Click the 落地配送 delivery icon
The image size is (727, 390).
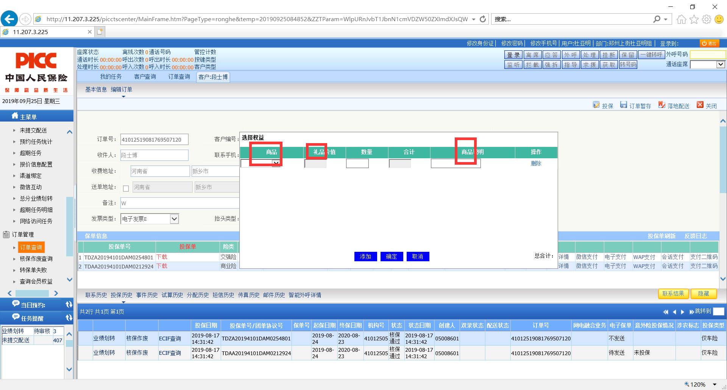(661, 105)
